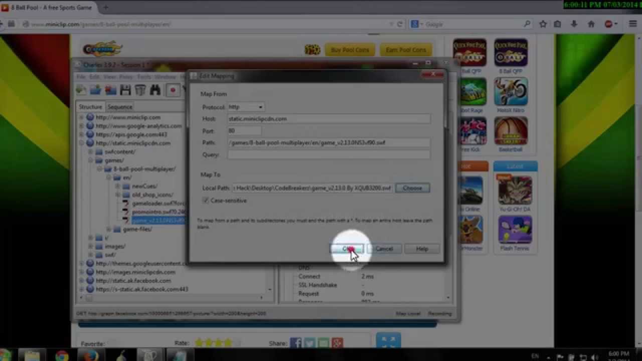Open the Window menu in Charles
This screenshot has height=361, width=642.
pos(165,77)
